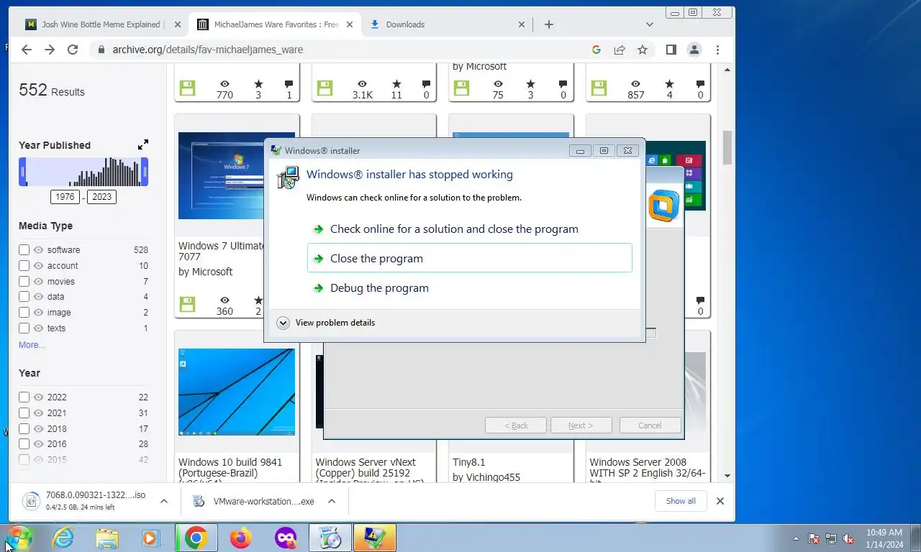
Task: Click the page vertical scrollbar thumb
Action: click(x=727, y=147)
